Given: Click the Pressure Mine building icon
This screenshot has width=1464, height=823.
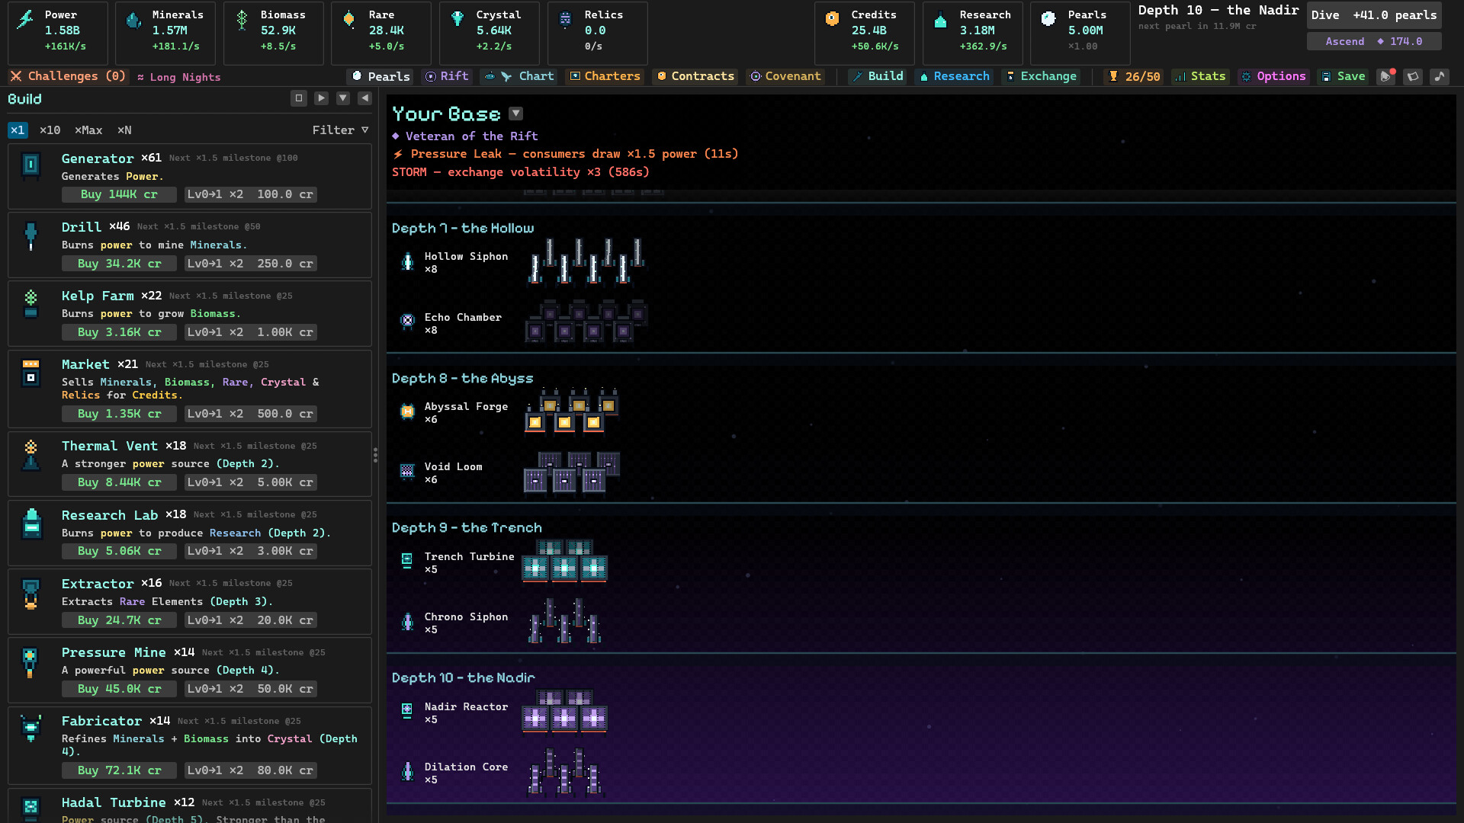Looking at the screenshot, I should 30,662.
